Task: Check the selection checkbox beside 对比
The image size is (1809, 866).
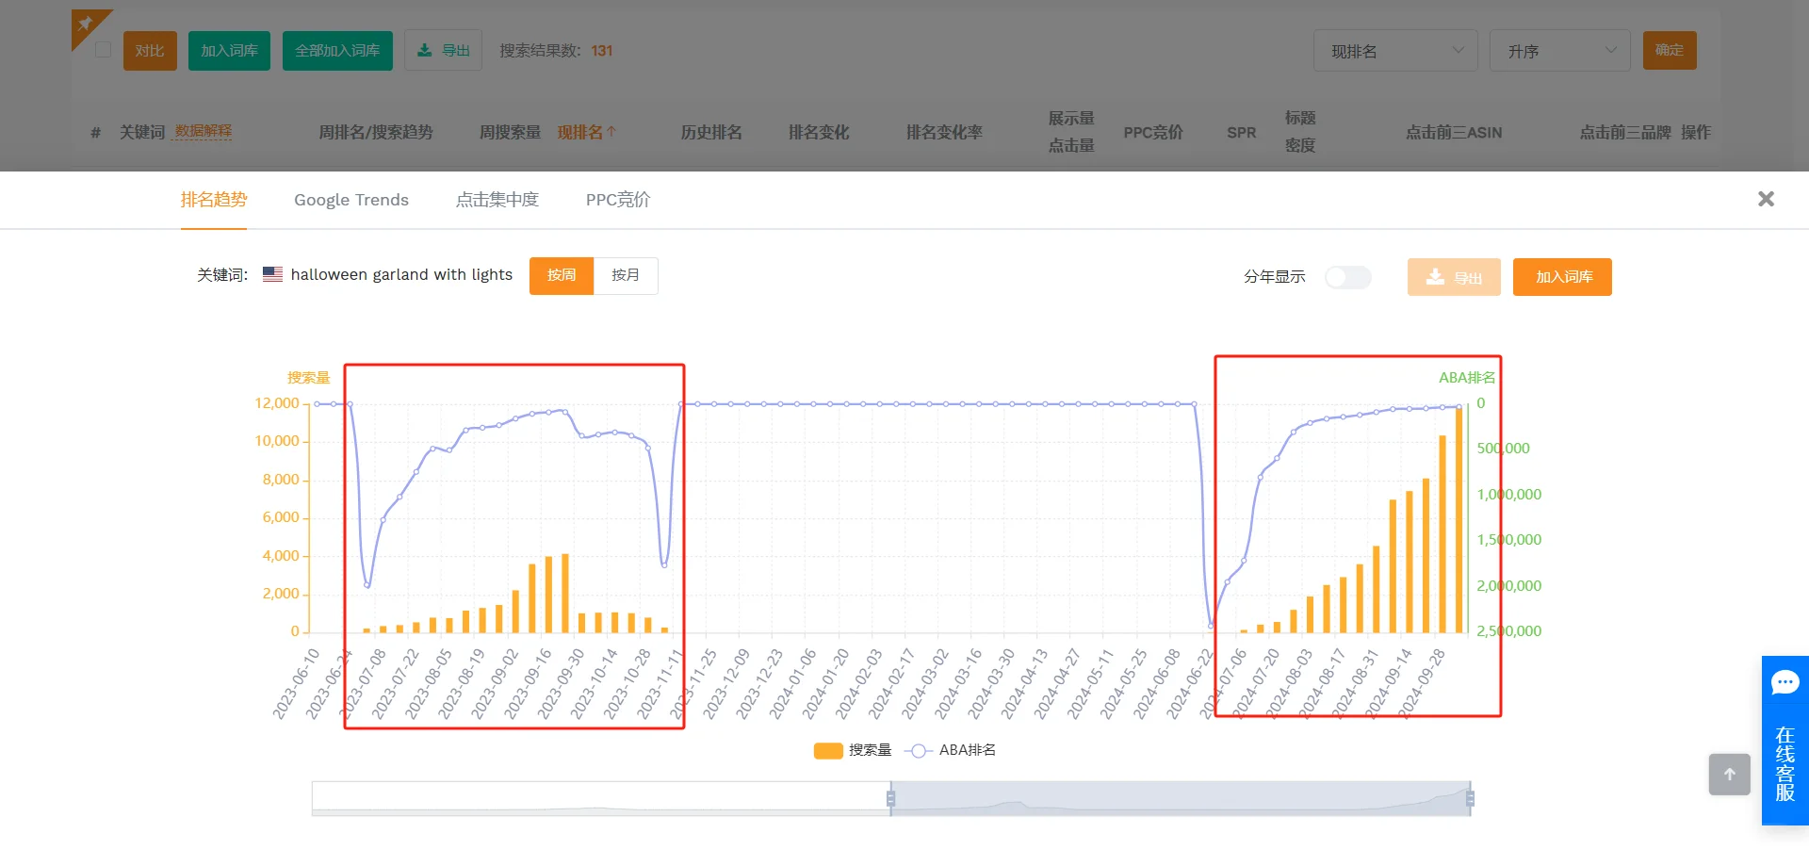Action: click(x=104, y=50)
